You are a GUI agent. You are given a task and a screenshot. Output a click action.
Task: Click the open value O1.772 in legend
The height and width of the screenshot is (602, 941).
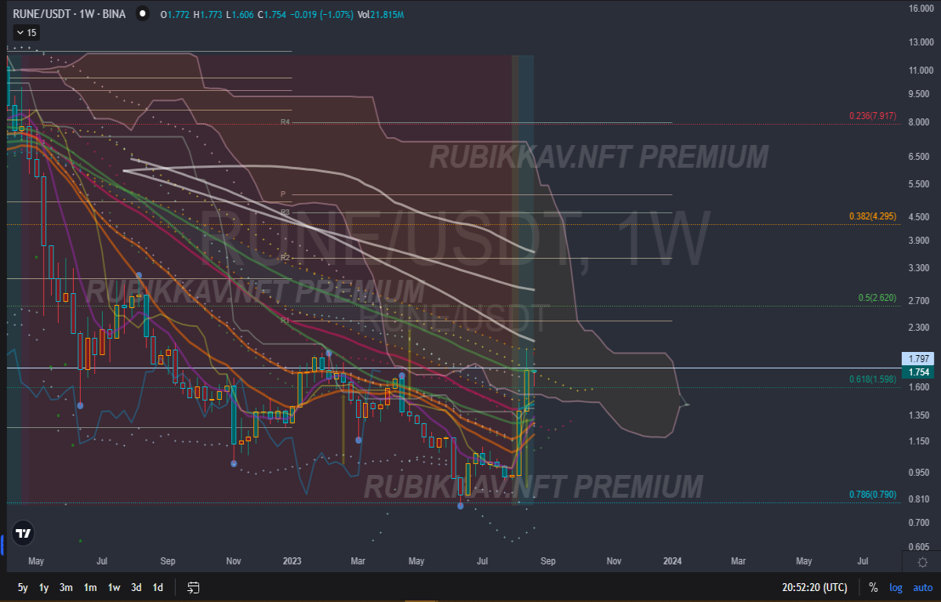tap(175, 14)
